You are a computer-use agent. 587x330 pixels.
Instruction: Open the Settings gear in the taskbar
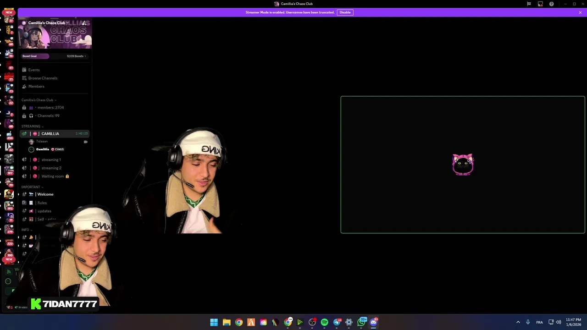(x=349, y=322)
